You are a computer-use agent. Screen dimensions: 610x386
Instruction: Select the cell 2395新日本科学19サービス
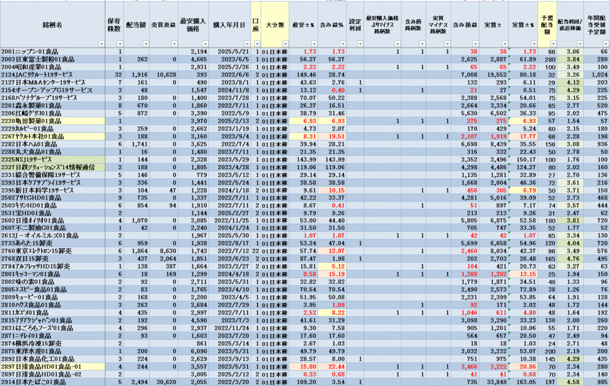pyautogui.click(x=52, y=190)
